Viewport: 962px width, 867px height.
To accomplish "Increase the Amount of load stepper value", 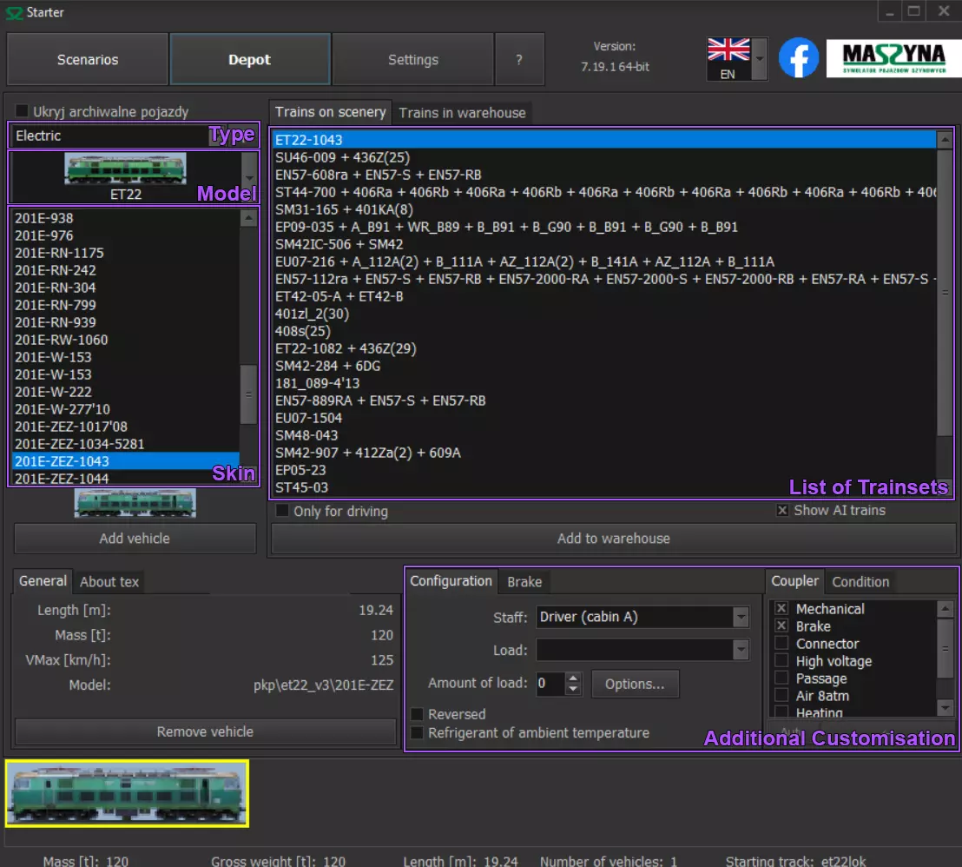I will pyautogui.click(x=573, y=678).
